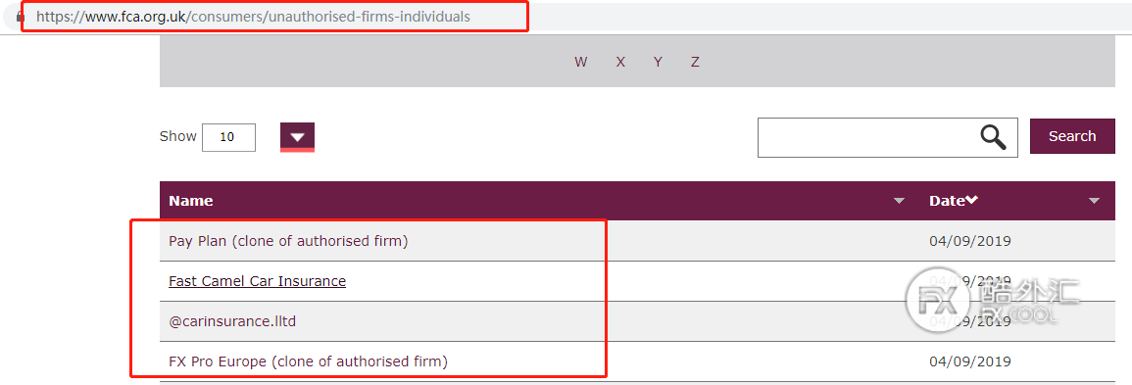Expand the Date column filter arrow
This screenshot has height=385, width=1132.
pyautogui.click(x=1094, y=201)
